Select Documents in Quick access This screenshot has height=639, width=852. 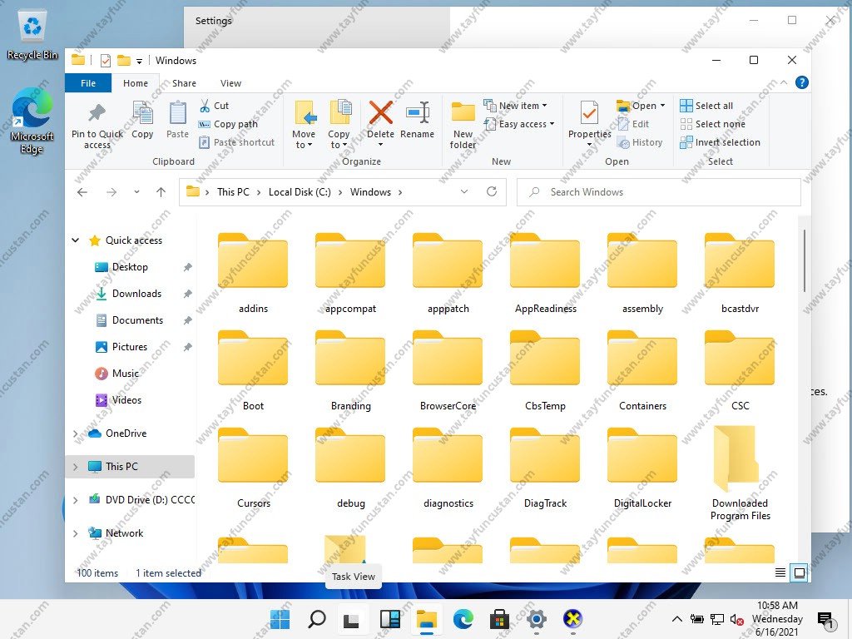pyautogui.click(x=137, y=320)
